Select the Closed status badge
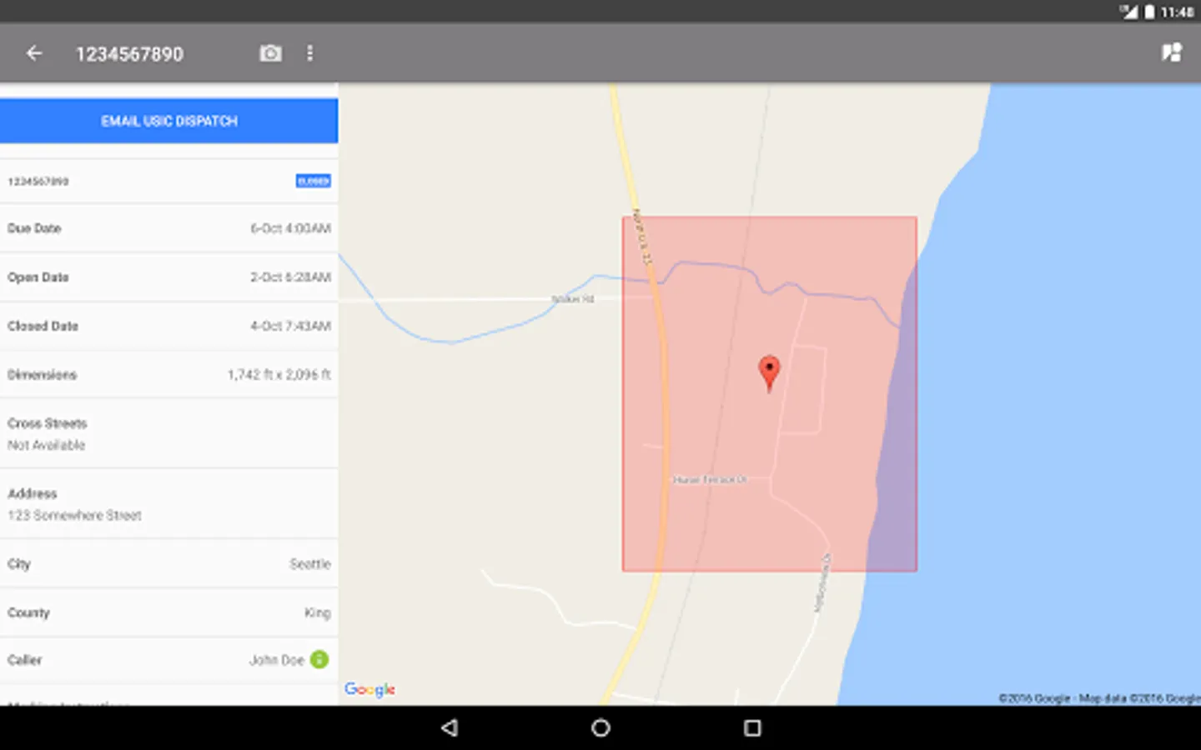This screenshot has width=1201, height=750. 314,181
